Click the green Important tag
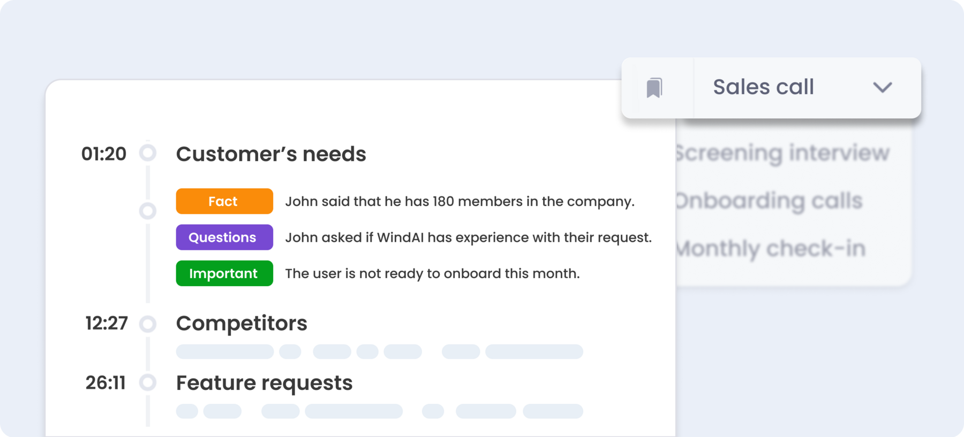The height and width of the screenshot is (437, 964). pos(224,273)
